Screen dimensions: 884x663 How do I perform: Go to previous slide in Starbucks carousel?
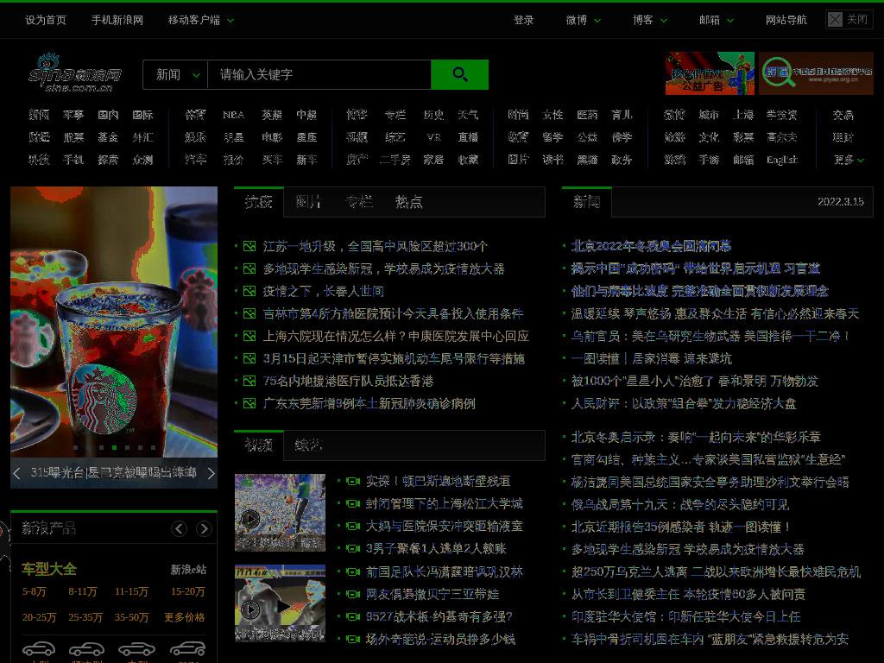[x=17, y=473]
